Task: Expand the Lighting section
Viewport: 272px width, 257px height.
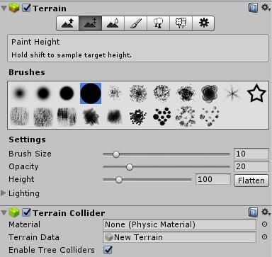Action: pos(4,193)
